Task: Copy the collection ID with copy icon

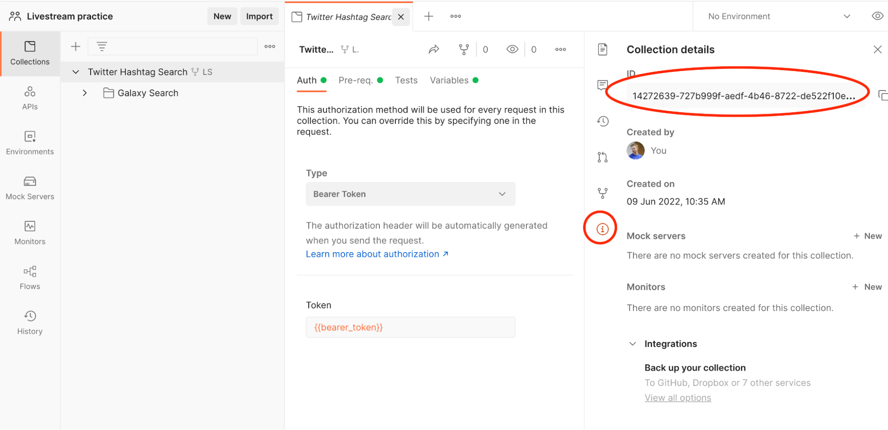Action: 882,95
